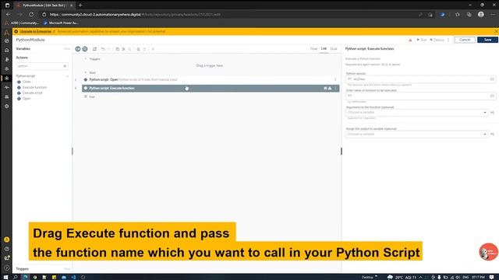Select the Close action under Python script
Screen dimensions: 499x280
point(27,82)
